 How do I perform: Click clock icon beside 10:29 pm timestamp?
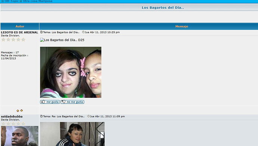83,32
